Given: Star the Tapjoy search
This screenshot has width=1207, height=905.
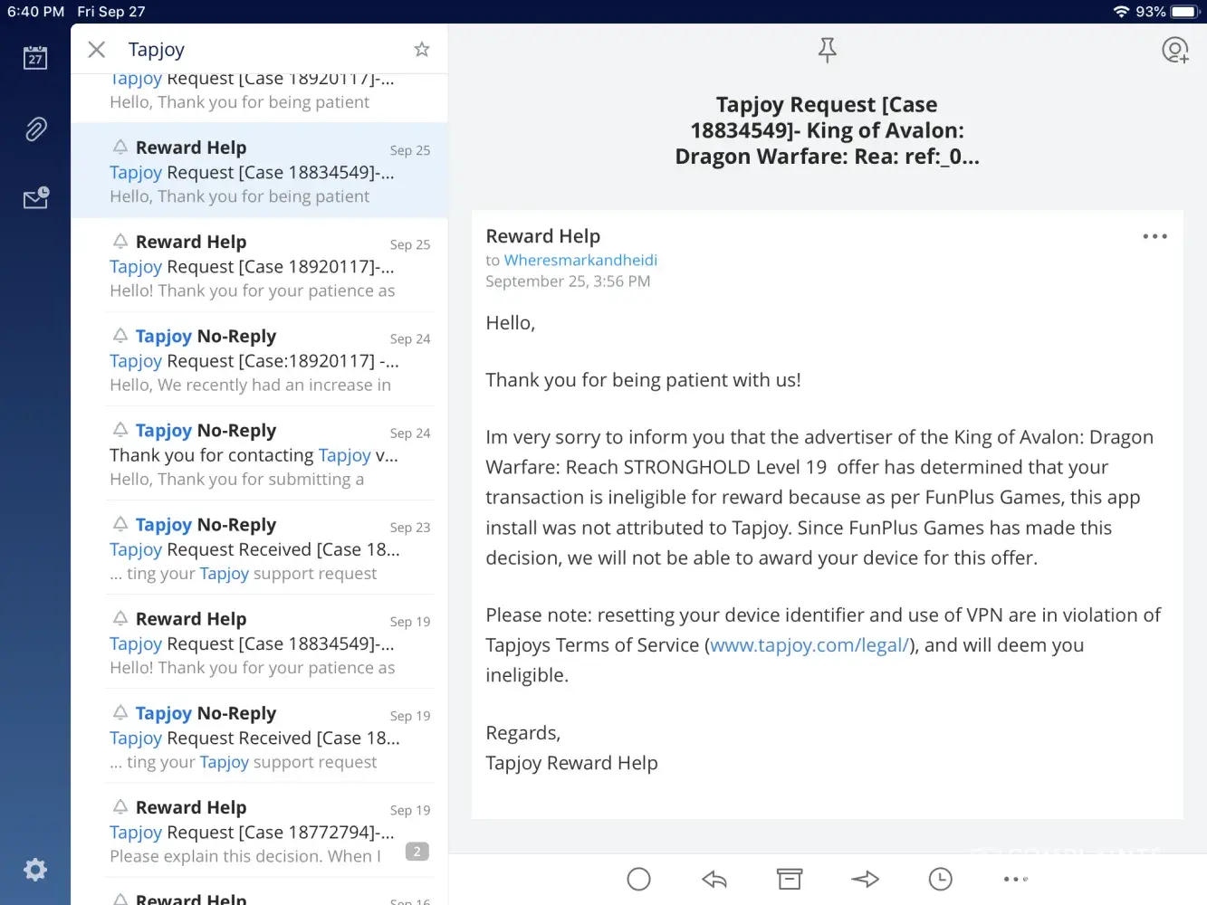Looking at the screenshot, I should [x=421, y=50].
